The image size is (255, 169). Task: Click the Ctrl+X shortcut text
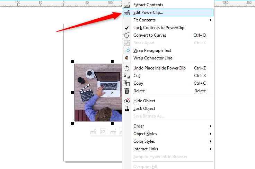point(200,76)
